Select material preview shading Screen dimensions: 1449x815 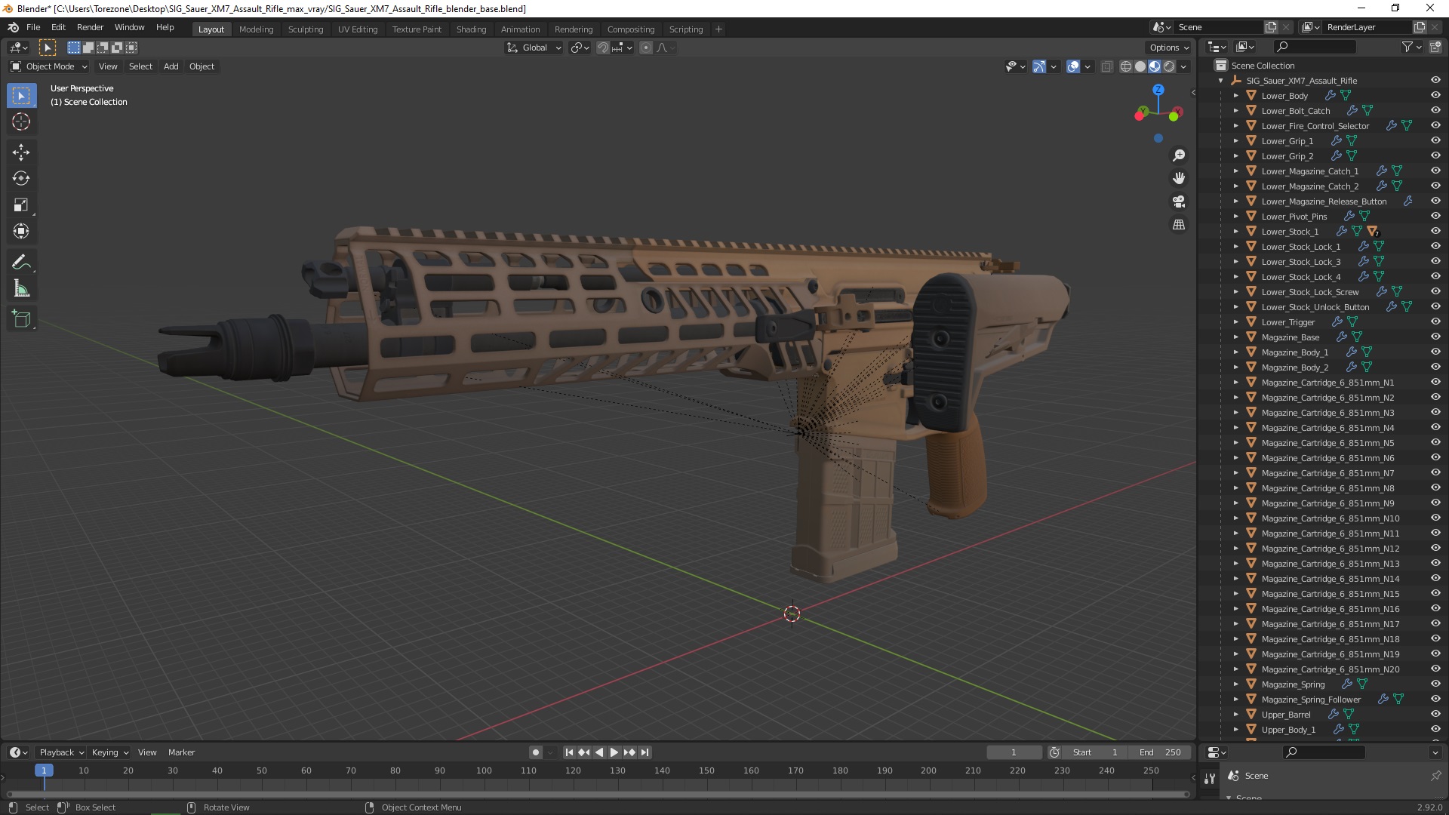click(x=1155, y=66)
